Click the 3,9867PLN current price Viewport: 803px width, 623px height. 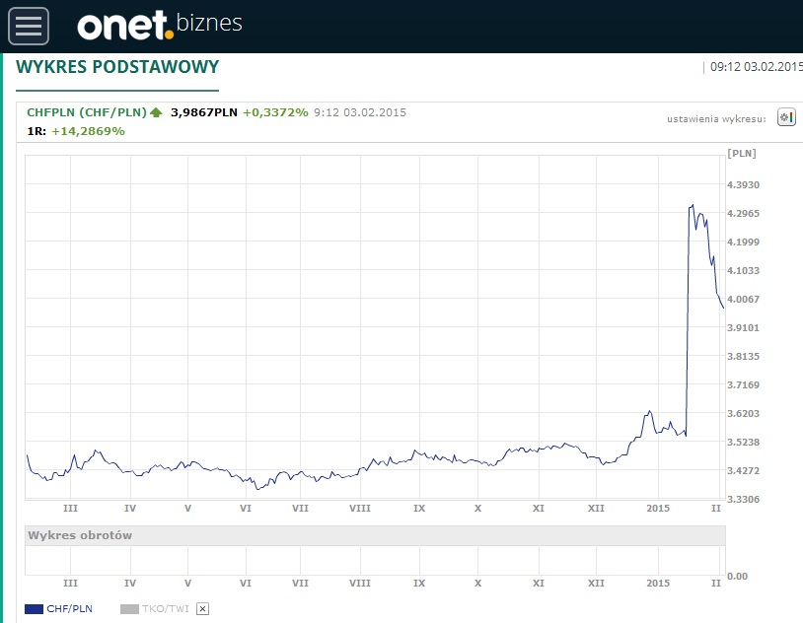click(204, 112)
